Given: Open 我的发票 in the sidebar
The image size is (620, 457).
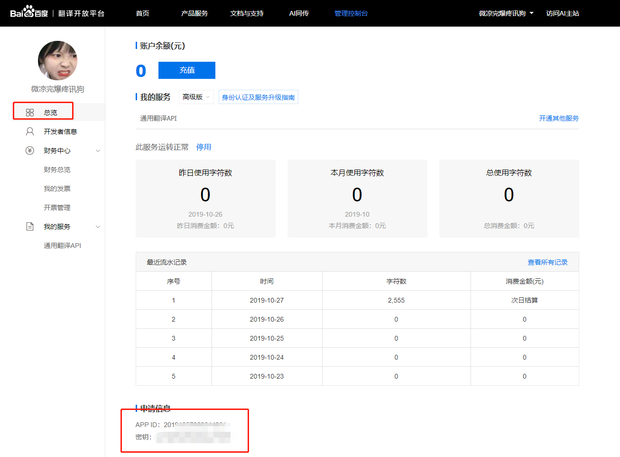Looking at the screenshot, I should (57, 189).
